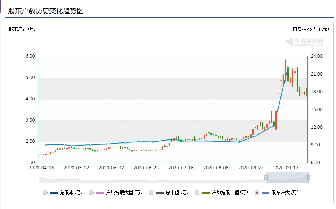
Task: Click the 总市值(亿) legend label text
Action: [177, 193]
